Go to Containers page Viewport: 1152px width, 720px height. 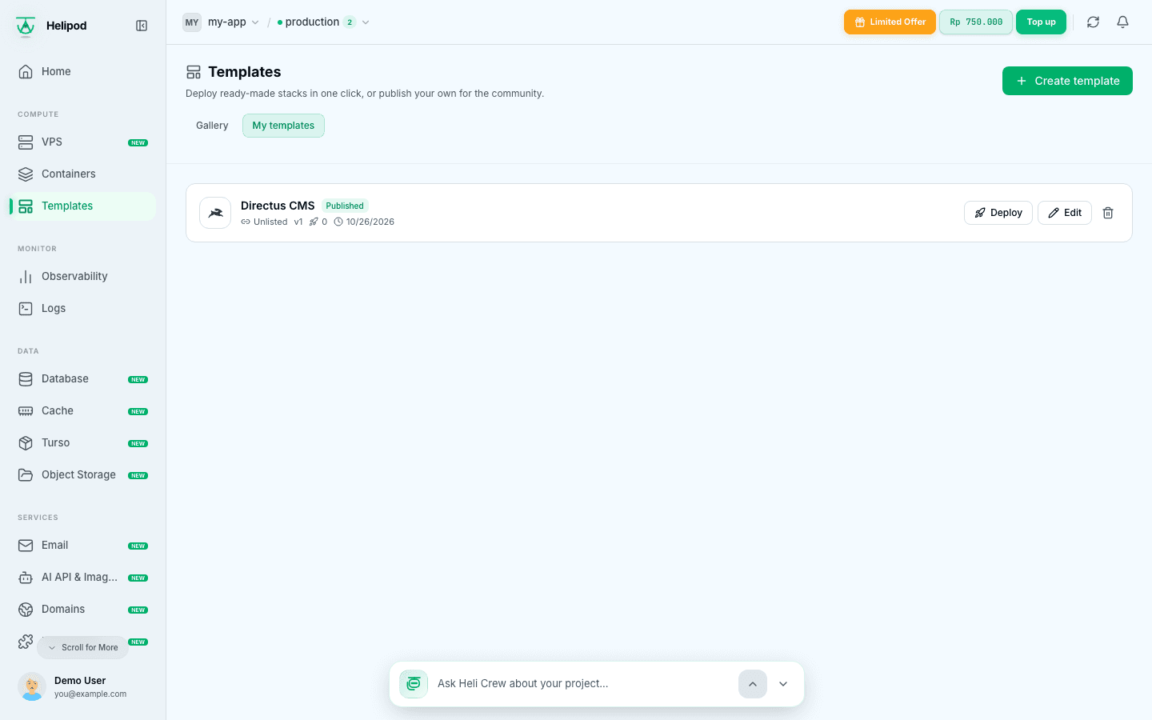pyautogui.click(x=83, y=174)
